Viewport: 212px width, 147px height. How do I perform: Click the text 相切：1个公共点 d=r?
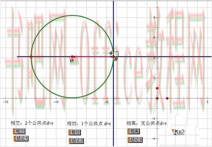tap(89, 124)
